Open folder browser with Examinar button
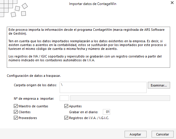The height and width of the screenshot is (139, 176). [159, 85]
